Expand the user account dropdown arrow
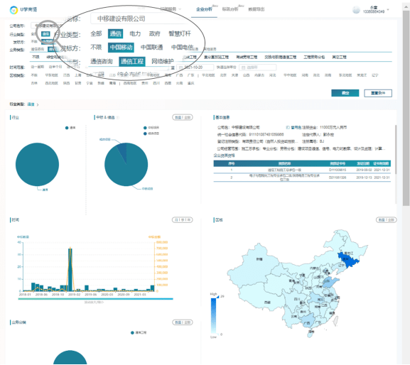Image resolution: width=410 pixels, height=365 pixels. tap(388, 10)
